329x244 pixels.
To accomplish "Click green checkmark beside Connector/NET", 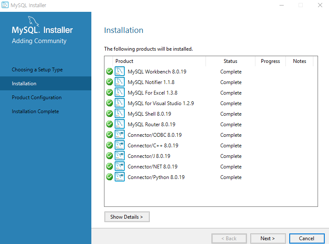I will [x=110, y=166].
